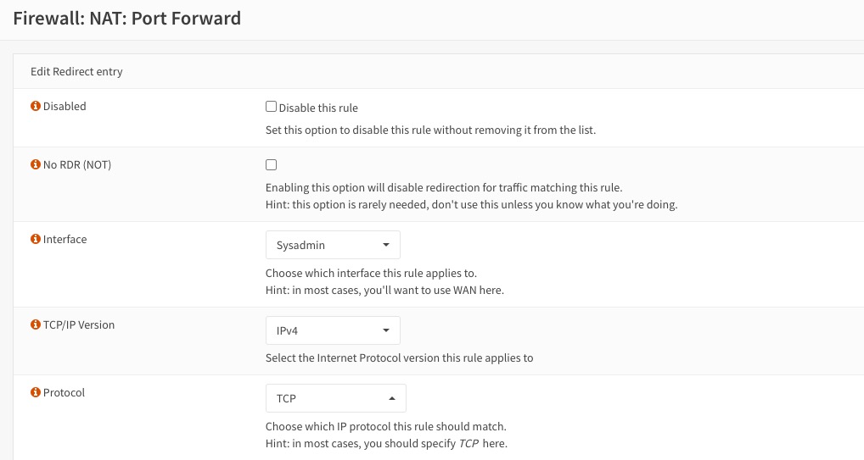Click the Edit Redirect entry header
The height and width of the screenshot is (460, 864).
pos(76,71)
